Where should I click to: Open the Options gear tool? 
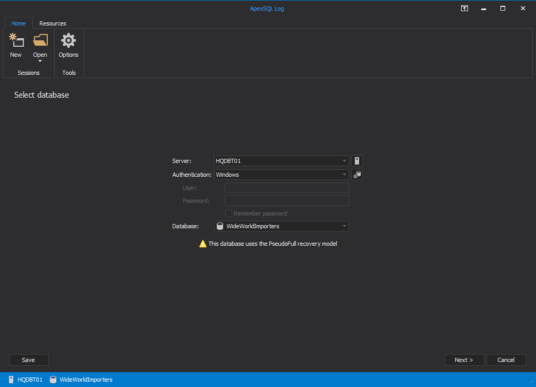pos(69,46)
